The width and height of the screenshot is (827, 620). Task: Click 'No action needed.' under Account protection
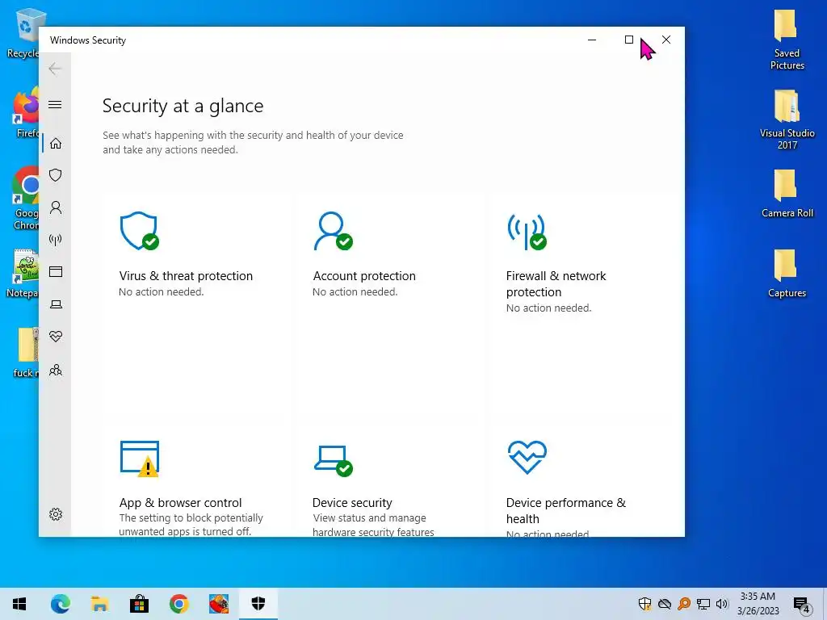355,291
